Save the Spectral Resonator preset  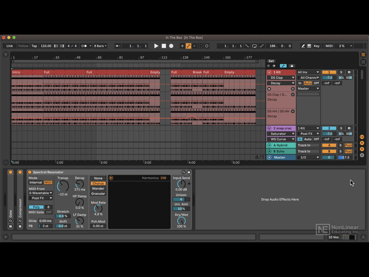point(189,172)
